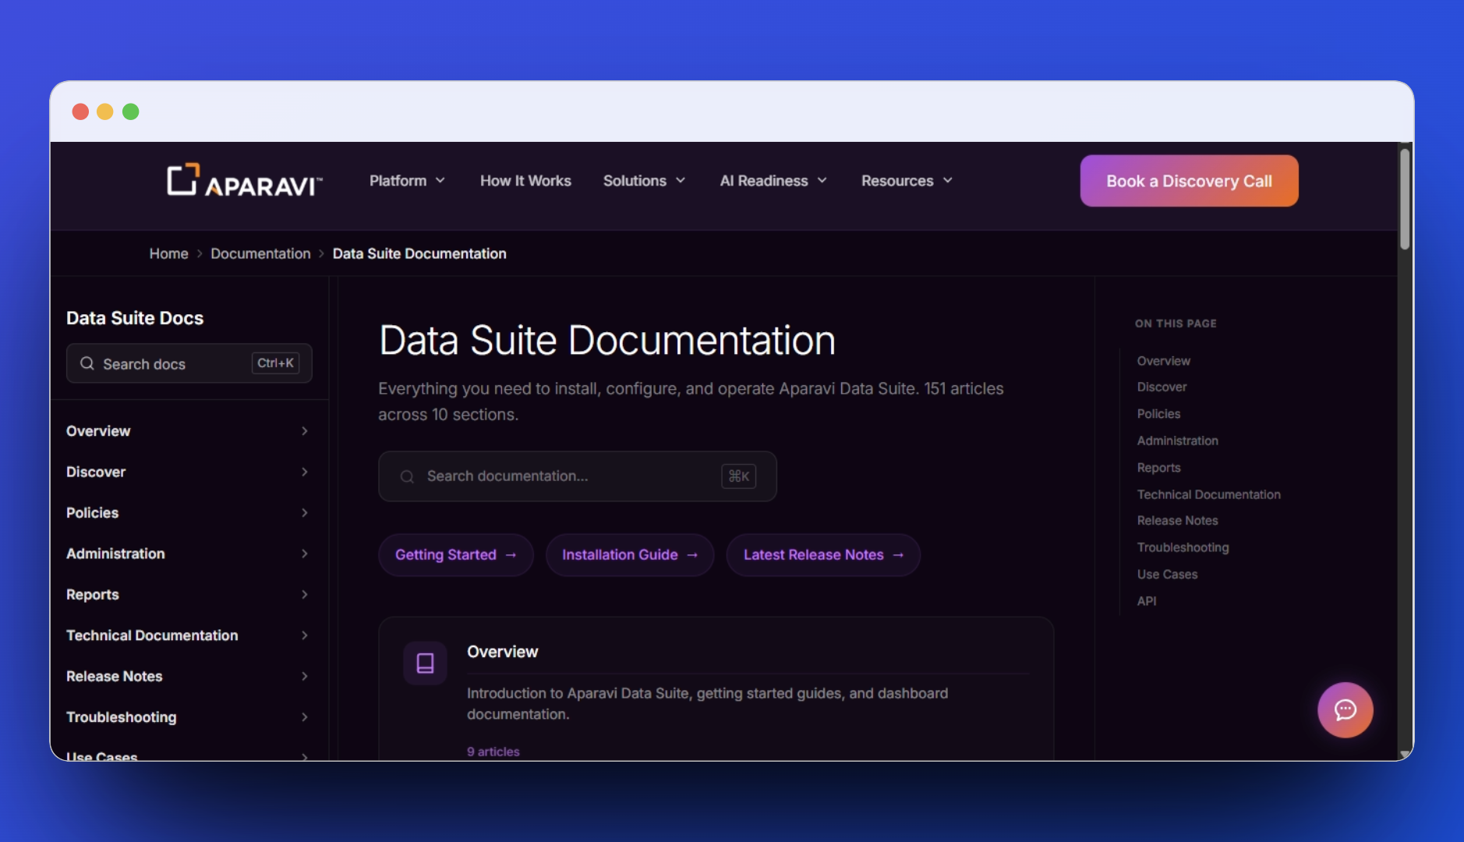Screen dimensions: 1464x842
Task: Click Data Suite Documentation breadcrumb text
Action: pos(419,253)
